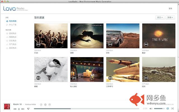The height and width of the screenshot is (112, 179).
Task: Click the song title Room 18
Action: click(17, 104)
